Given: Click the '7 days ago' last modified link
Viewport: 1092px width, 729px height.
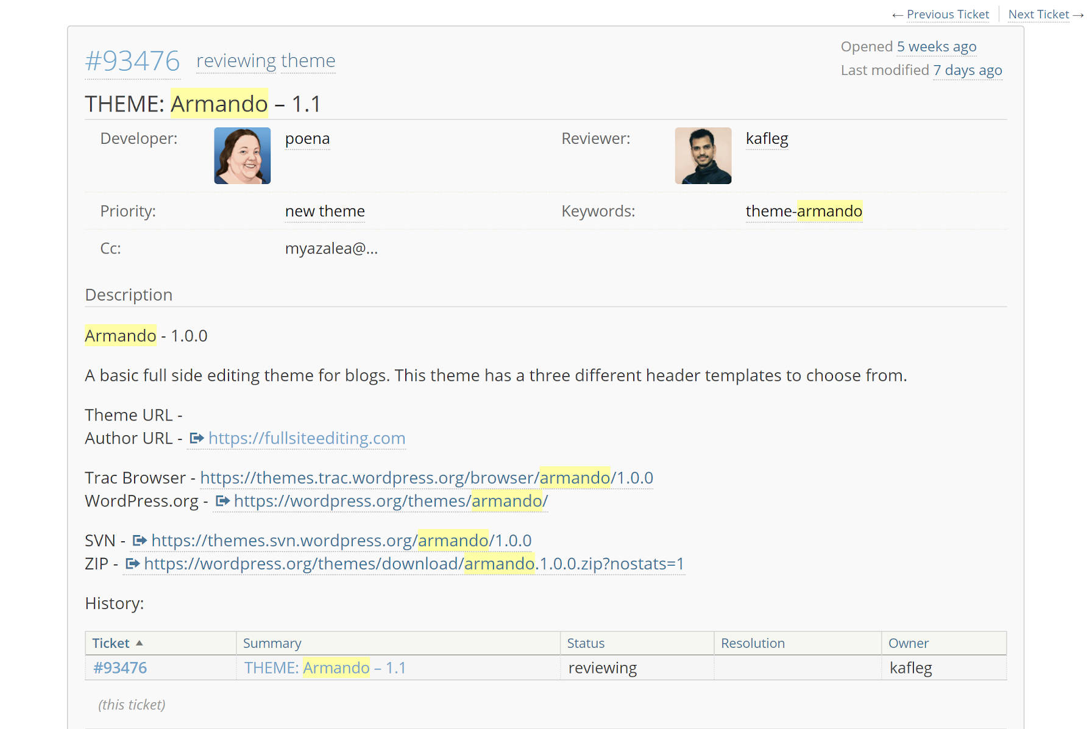Looking at the screenshot, I should click(968, 69).
